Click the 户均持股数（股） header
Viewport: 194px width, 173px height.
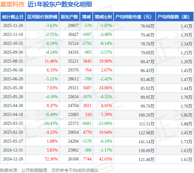[x=175, y=17]
